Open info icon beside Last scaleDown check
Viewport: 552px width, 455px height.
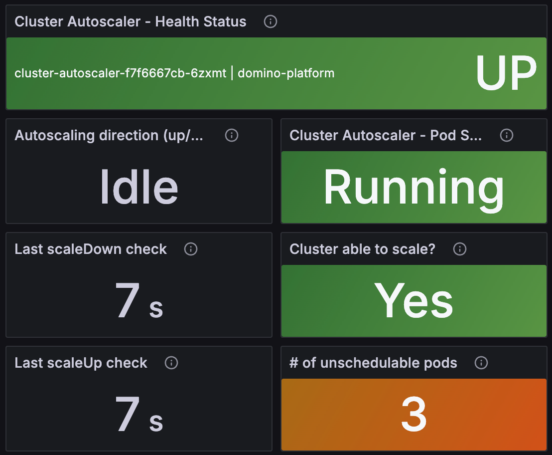click(x=191, y=249)
